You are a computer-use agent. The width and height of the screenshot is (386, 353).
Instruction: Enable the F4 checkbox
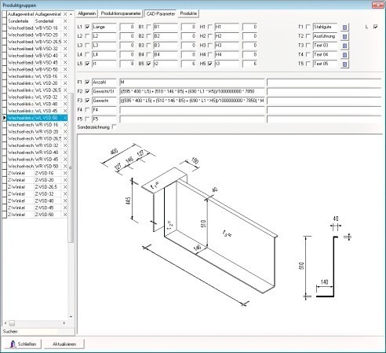point(87,110)
